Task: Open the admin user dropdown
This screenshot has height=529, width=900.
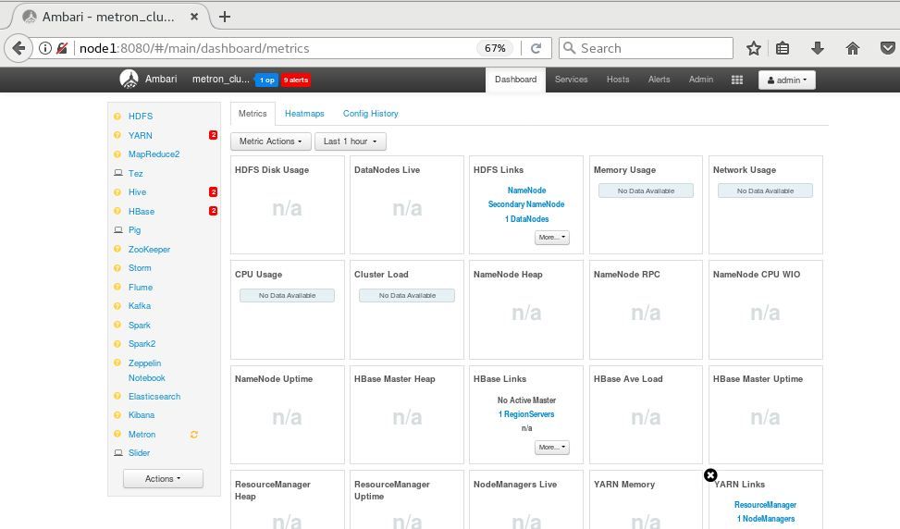Action: coord(787,80)
